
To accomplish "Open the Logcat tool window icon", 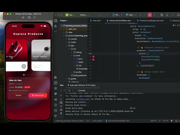I will (x=56, y=99).
